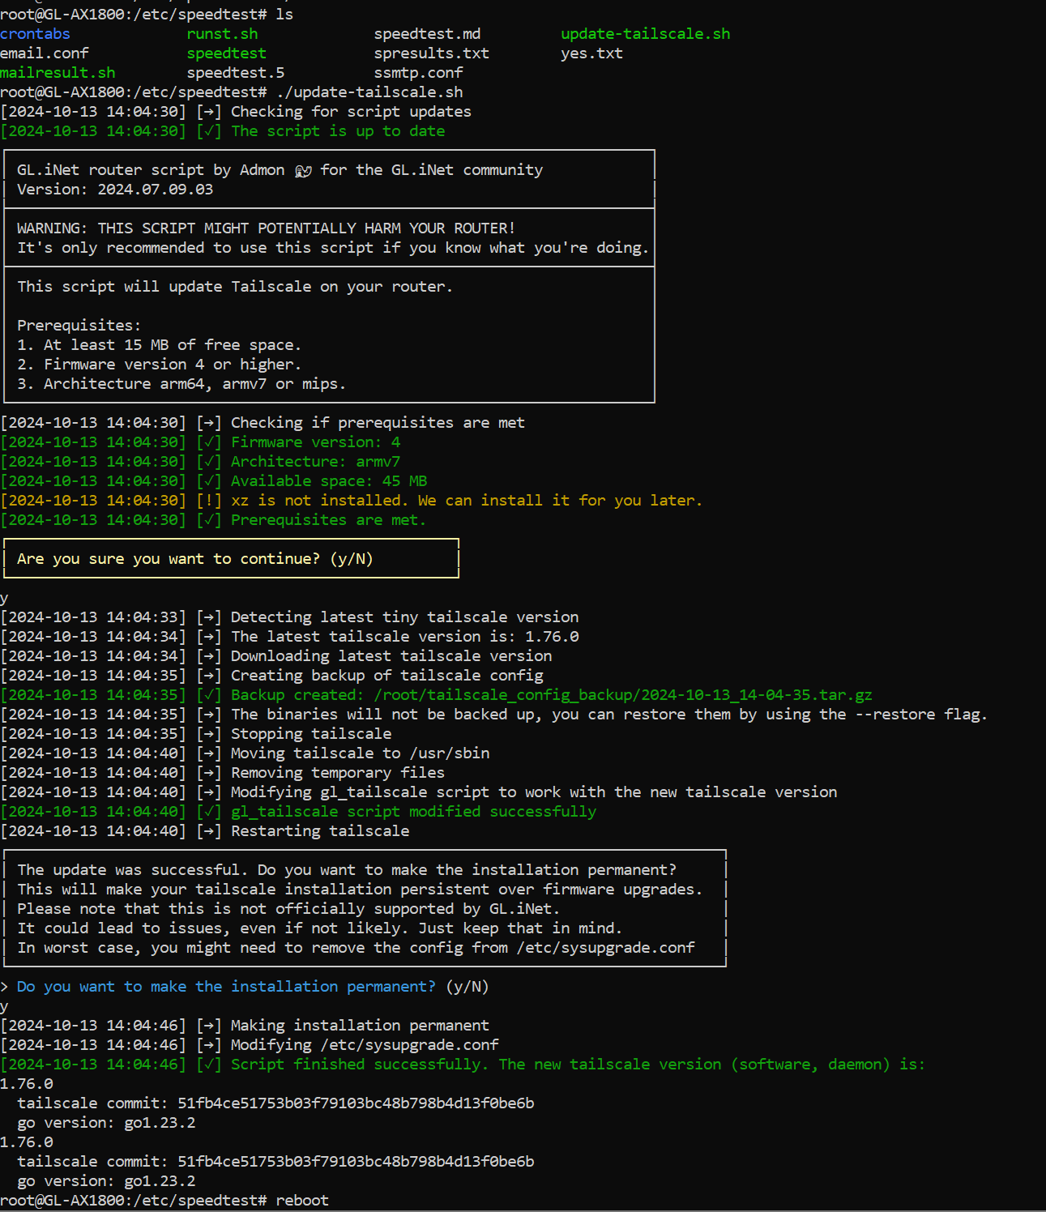This screenshot has width=1046, height=1212.
Task: Click the WARNING harm your router line
Action: 266,228
